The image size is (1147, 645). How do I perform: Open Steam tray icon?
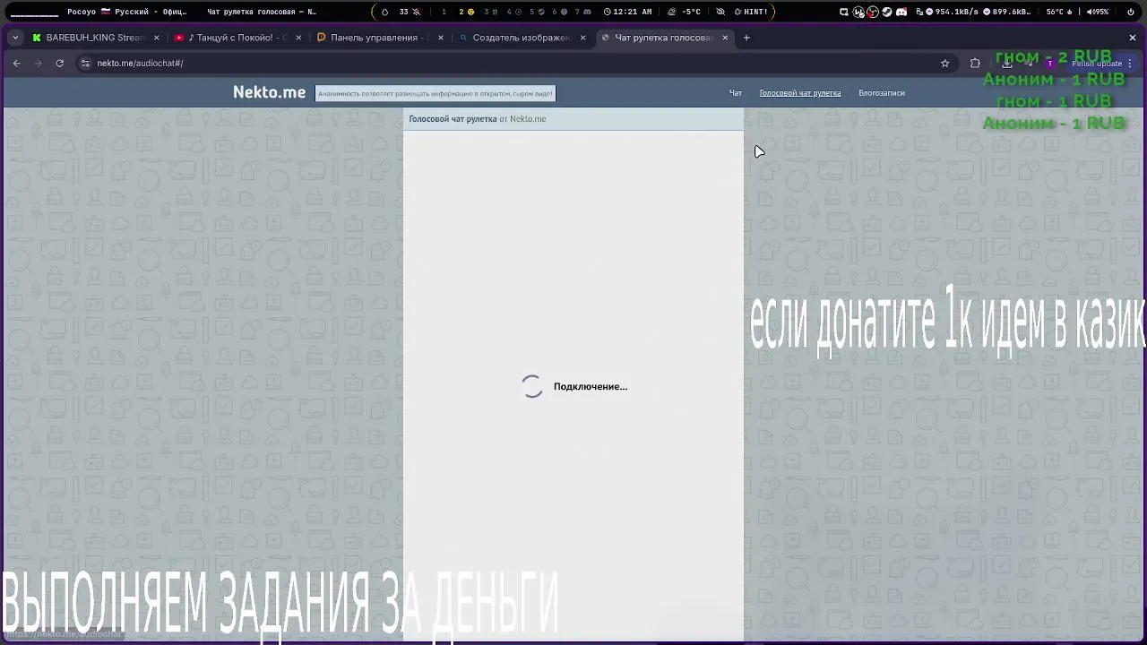887,12
